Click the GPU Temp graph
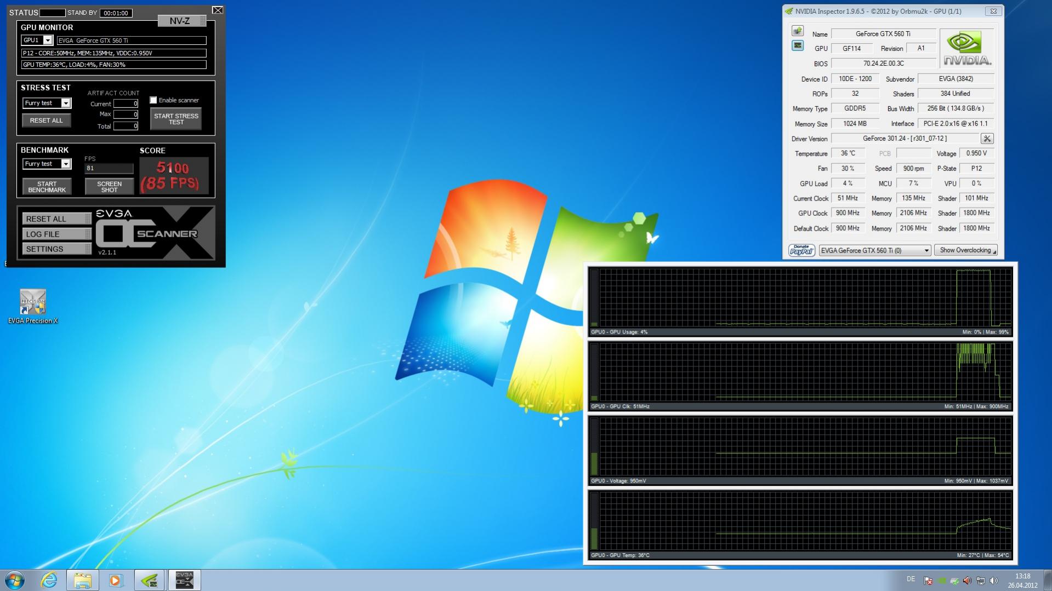This screenshot has width=1052, height=591. 800,525
